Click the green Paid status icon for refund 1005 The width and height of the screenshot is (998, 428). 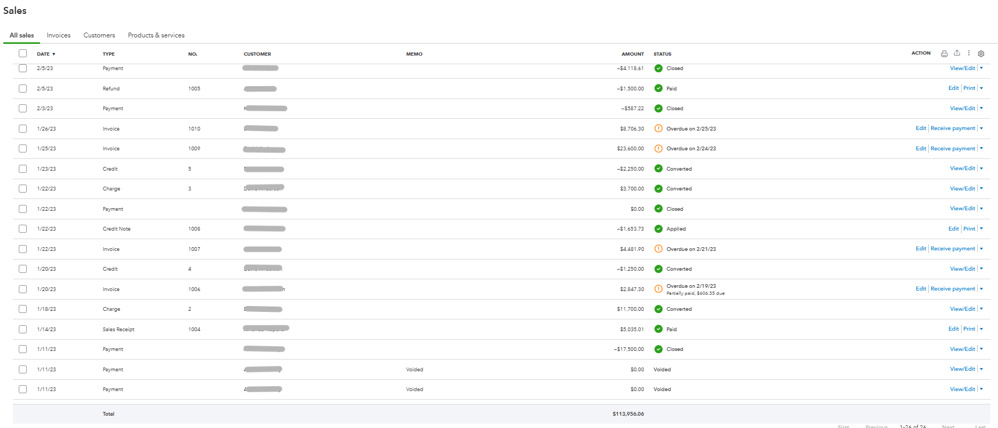click(x=658, y=88)
